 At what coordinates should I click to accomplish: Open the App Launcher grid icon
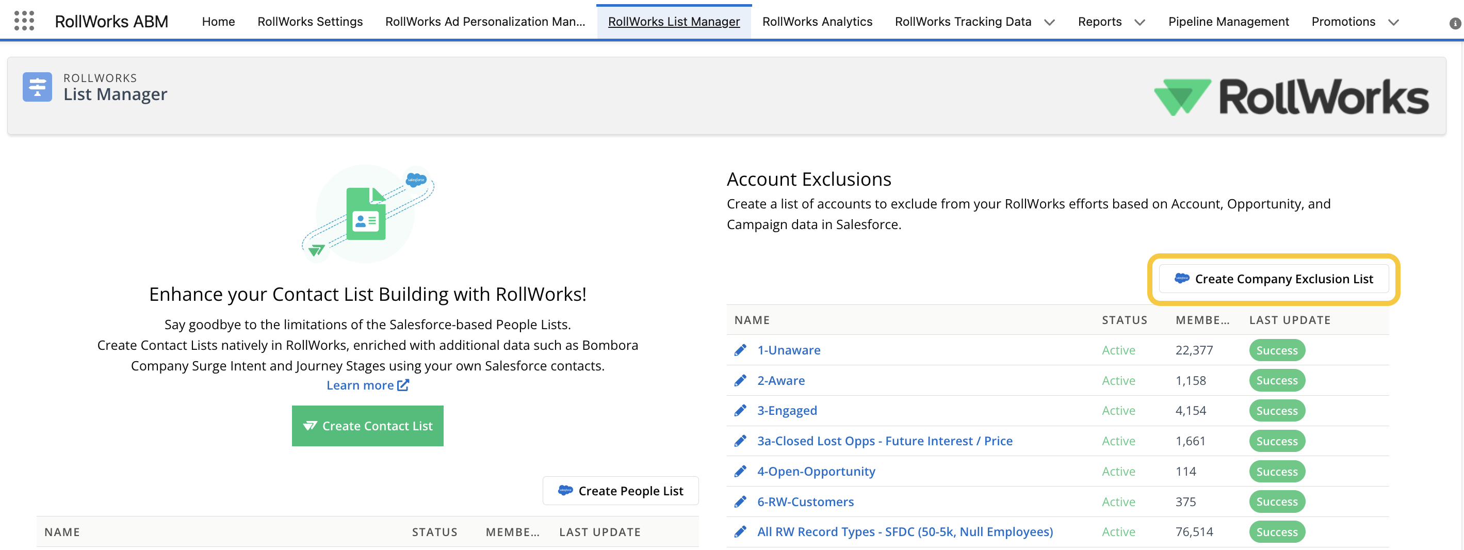(x=24, y=21)
